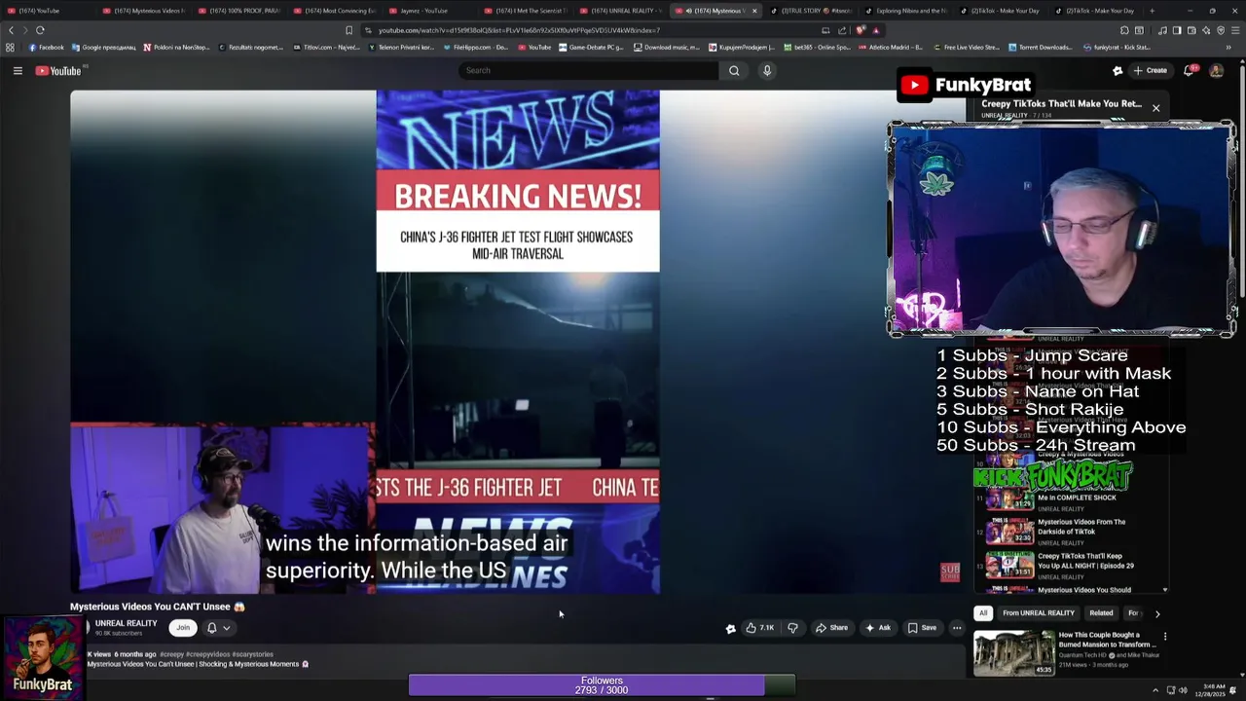Click the video title Mysterious Videos You CAN'T Unsee

(x=157, y=607)
